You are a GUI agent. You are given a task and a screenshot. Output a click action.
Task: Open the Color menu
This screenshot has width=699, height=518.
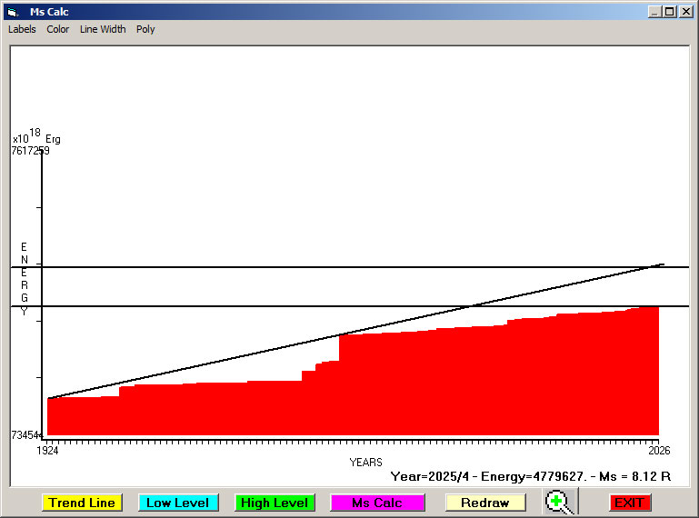(58, 29)
